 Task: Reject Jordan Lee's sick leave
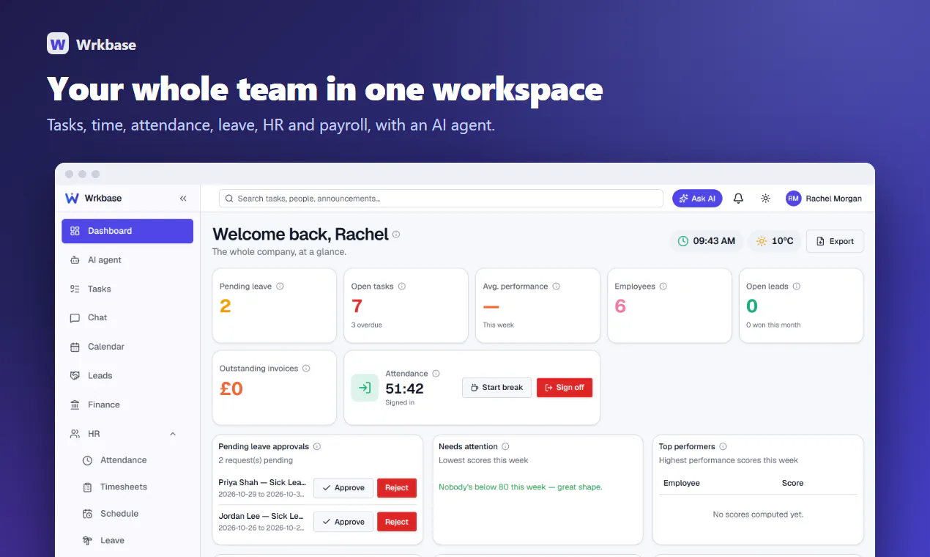pos(397,522)
